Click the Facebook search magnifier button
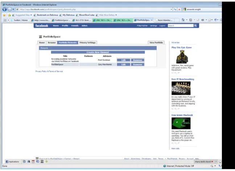Viewport: 235px width, 171px height. coord(195,26)
